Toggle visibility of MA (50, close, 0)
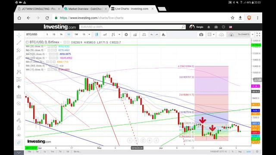Image resolution: width=276 pixels, height=155 pixels. point(49,50)
